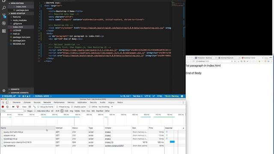Image resolution: width=274 pixels, height=154 pixels.
Task: Enable Preserve log checkbox
Action: click(57, 107)
